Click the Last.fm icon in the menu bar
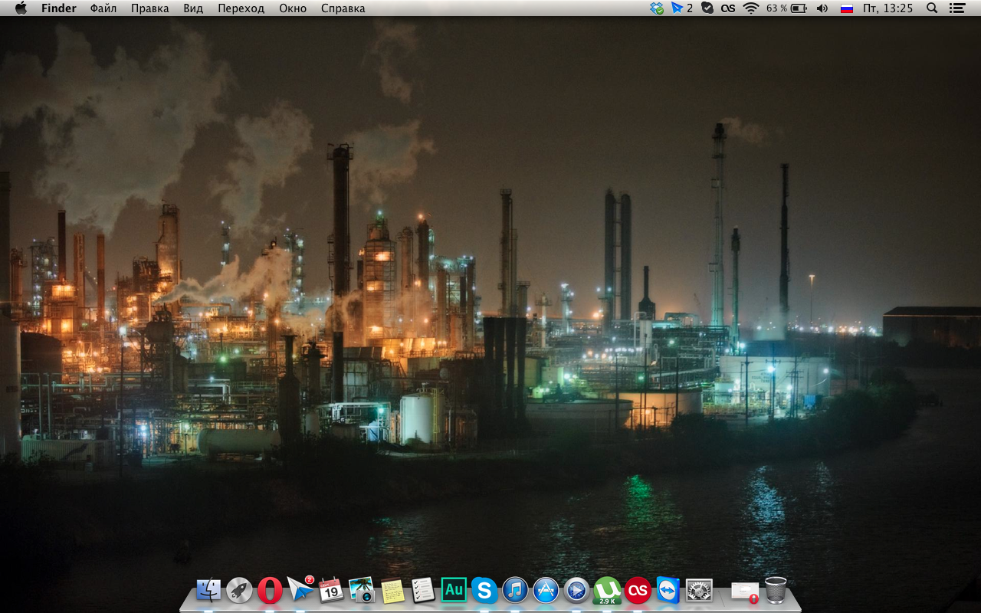 click(x=728, y=8)
